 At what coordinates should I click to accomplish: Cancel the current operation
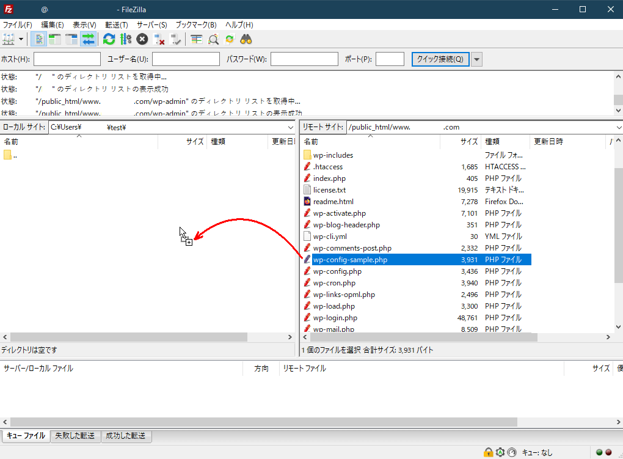click(x=142, y=39)
